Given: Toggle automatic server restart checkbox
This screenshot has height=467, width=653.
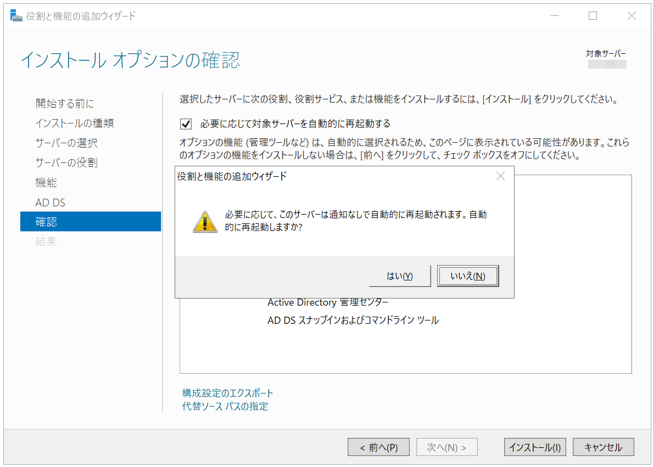Looking at the screenshot, I should tap(187, 123).
